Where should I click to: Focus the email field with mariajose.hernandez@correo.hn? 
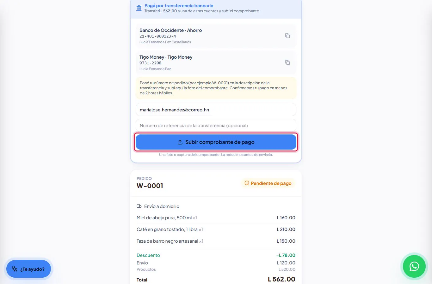216,110
